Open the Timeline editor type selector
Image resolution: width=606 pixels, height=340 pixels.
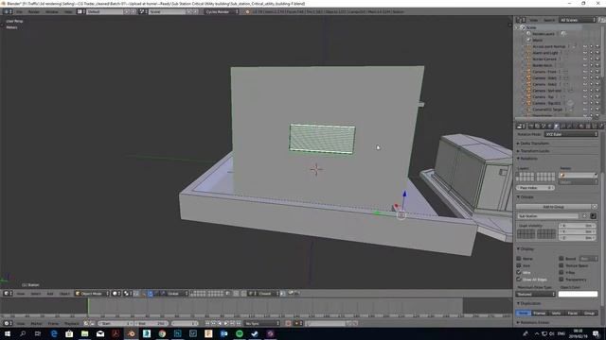pos(8,323)
